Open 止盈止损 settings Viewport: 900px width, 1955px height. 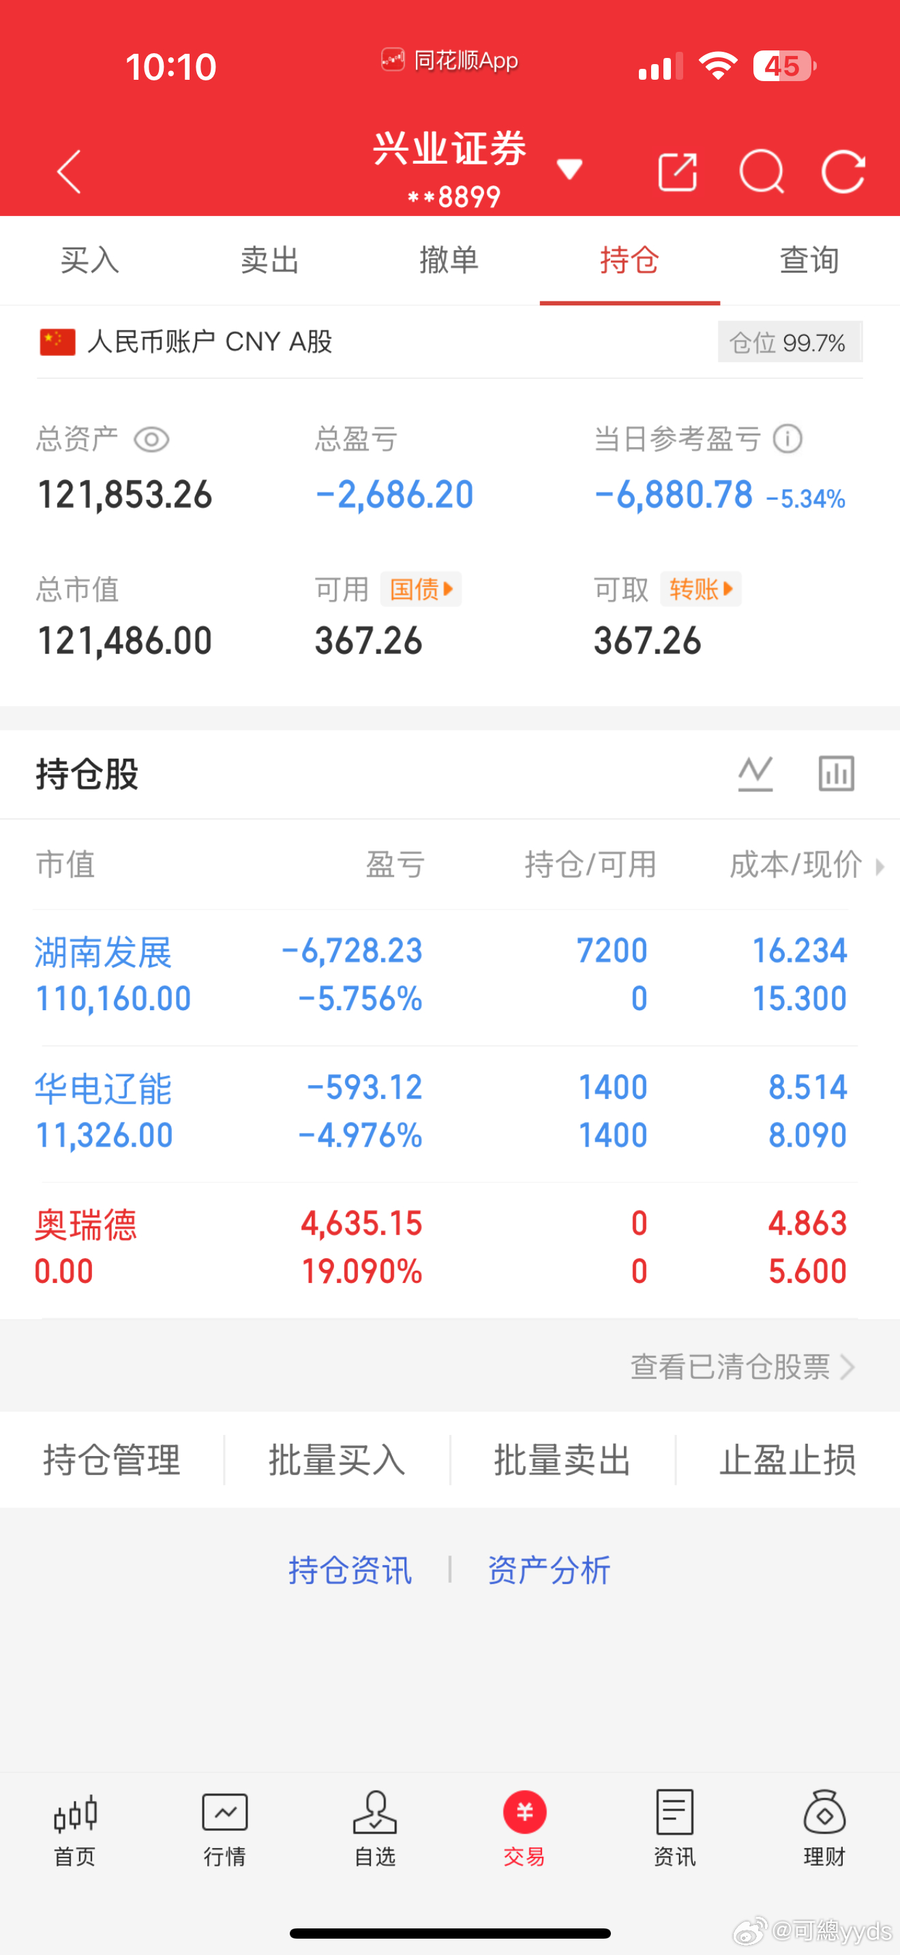(787, 1459)
